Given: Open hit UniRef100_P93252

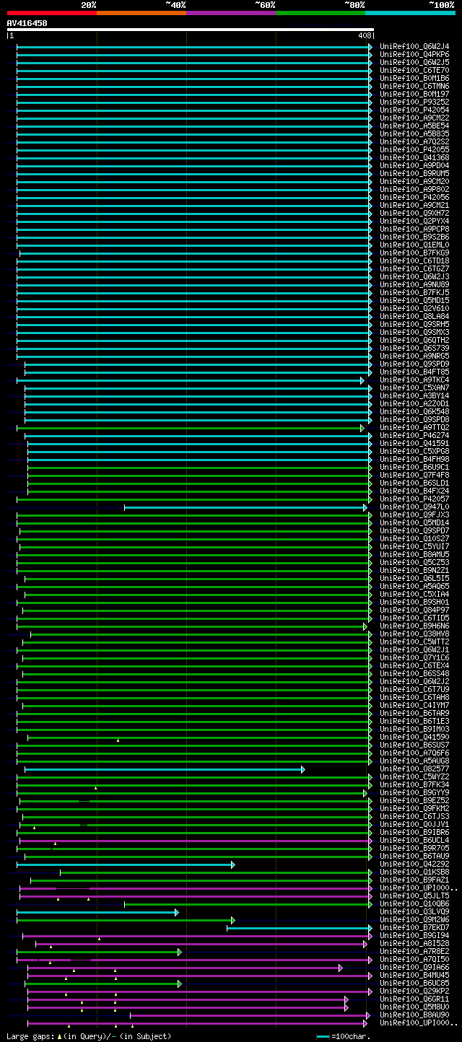Looking at the screenshot, I should coord(414,102).
